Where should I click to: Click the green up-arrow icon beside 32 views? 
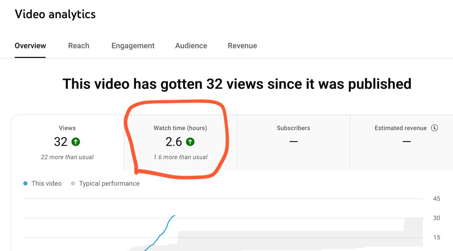point(76,142)
